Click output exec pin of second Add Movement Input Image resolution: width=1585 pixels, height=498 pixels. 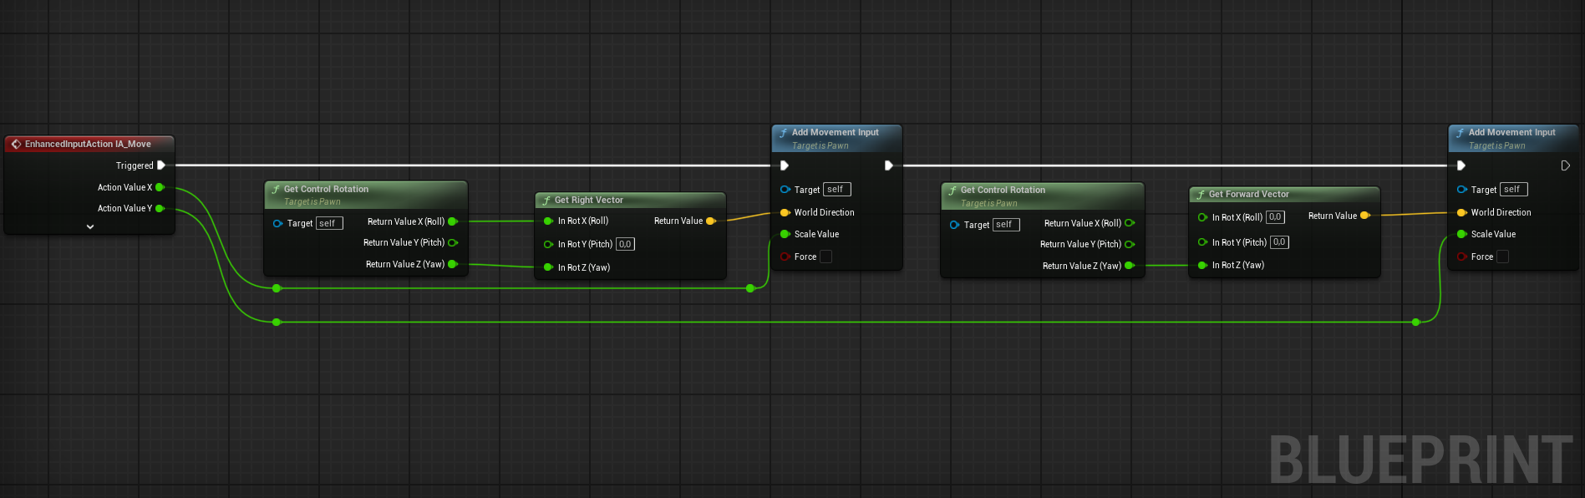click(x=1565, y=165)
